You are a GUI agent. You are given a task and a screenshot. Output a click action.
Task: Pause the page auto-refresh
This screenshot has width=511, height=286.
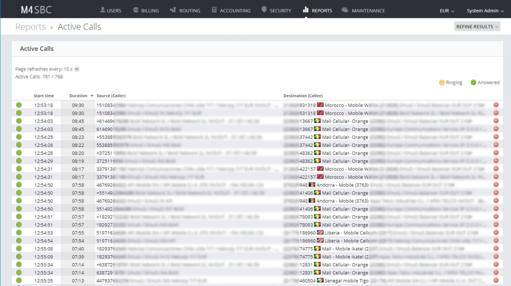click(x=76, y=69)
